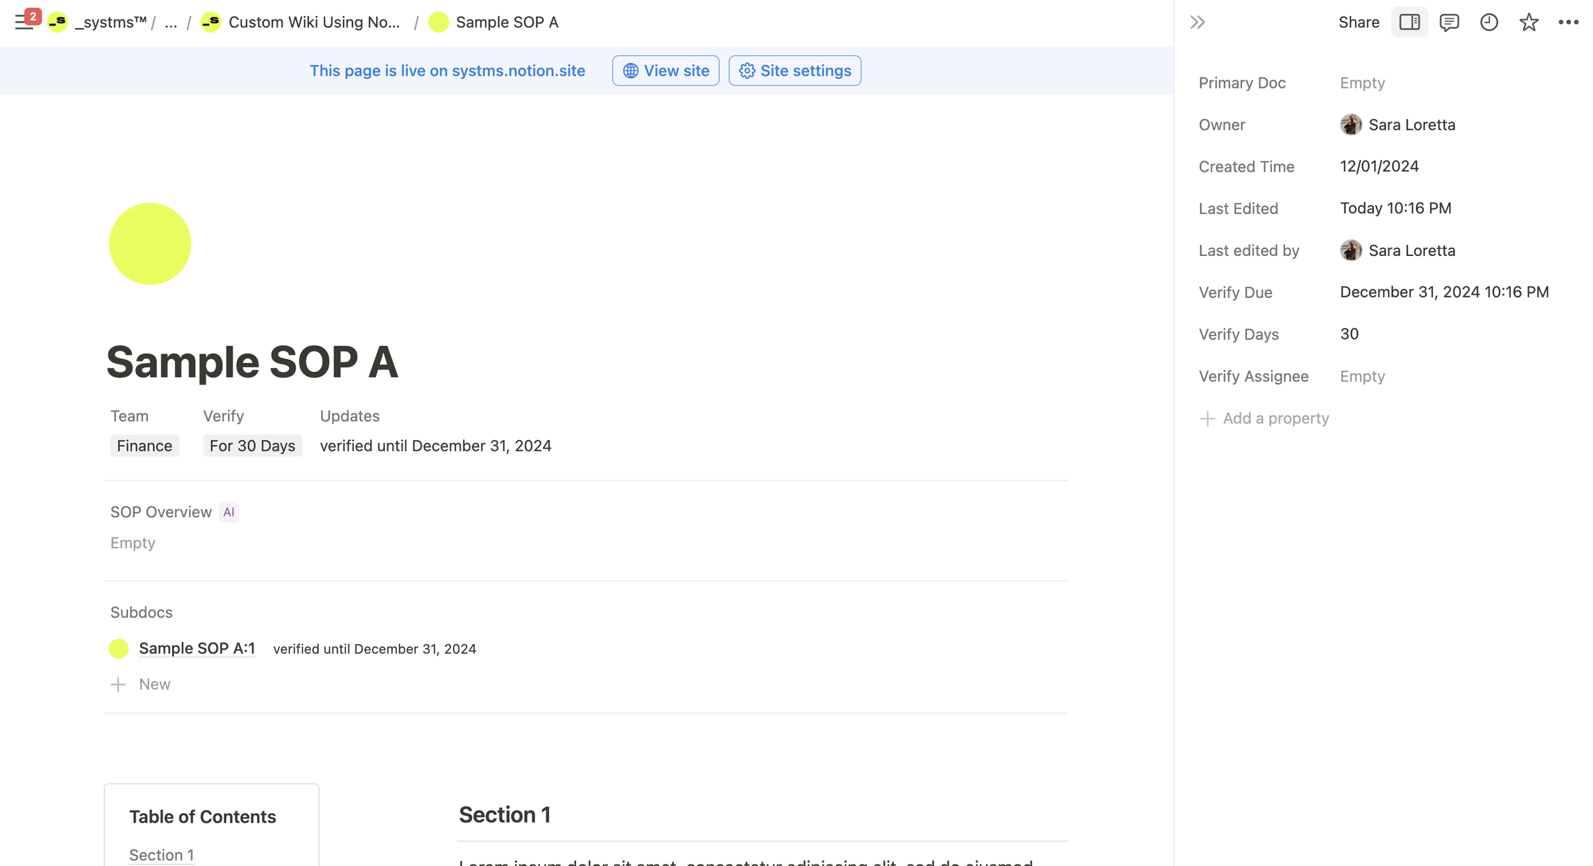
Task: Open the For 30 Days verify option
Action: 252,446
